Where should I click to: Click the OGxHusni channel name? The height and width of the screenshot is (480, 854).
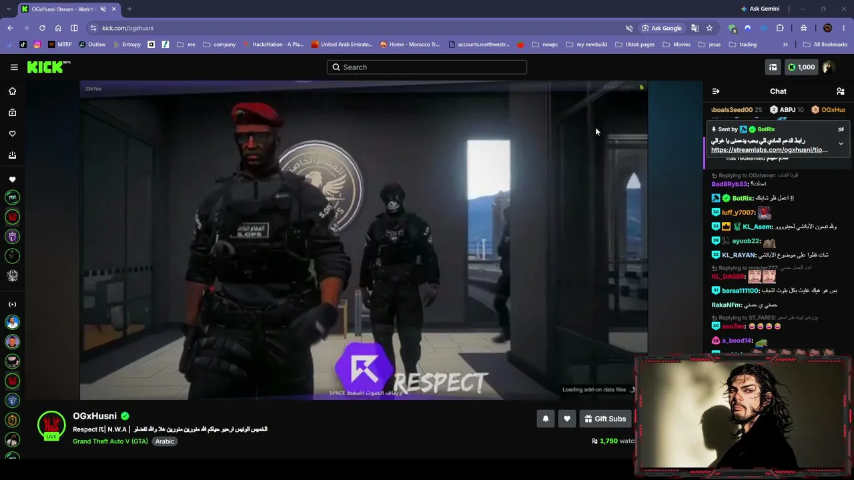[95, 416]
